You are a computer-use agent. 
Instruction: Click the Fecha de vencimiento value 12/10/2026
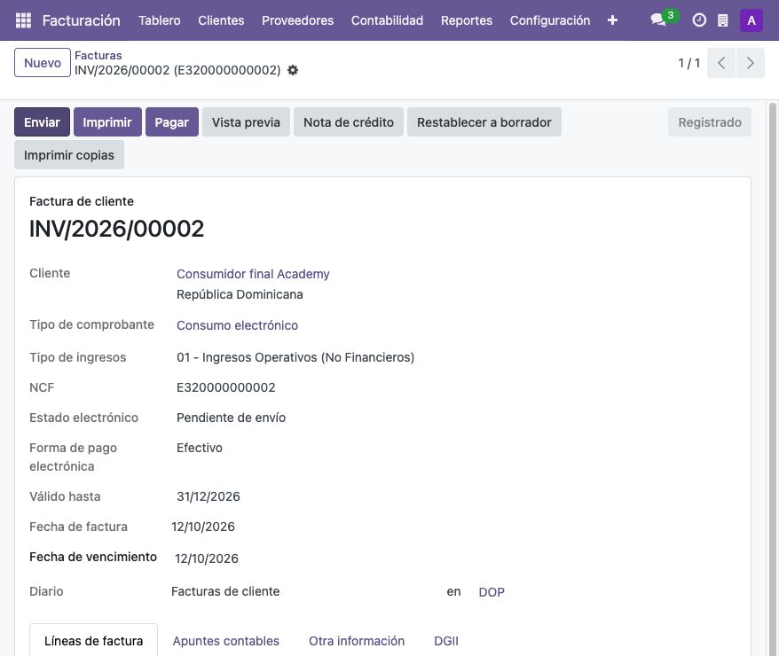coord(206,558)
